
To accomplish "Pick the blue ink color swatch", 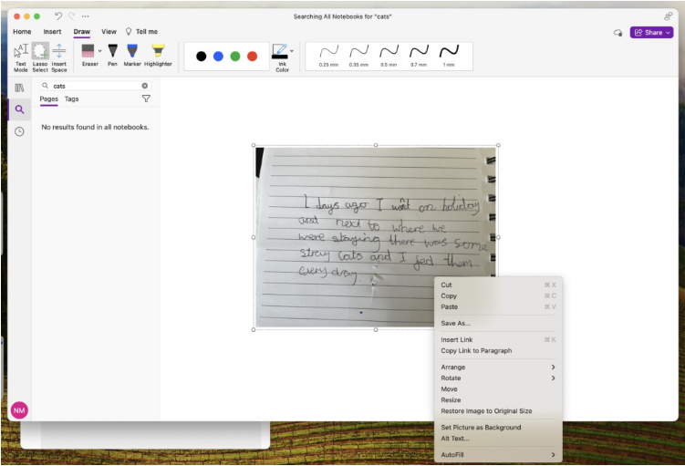I will pos(218,57).
